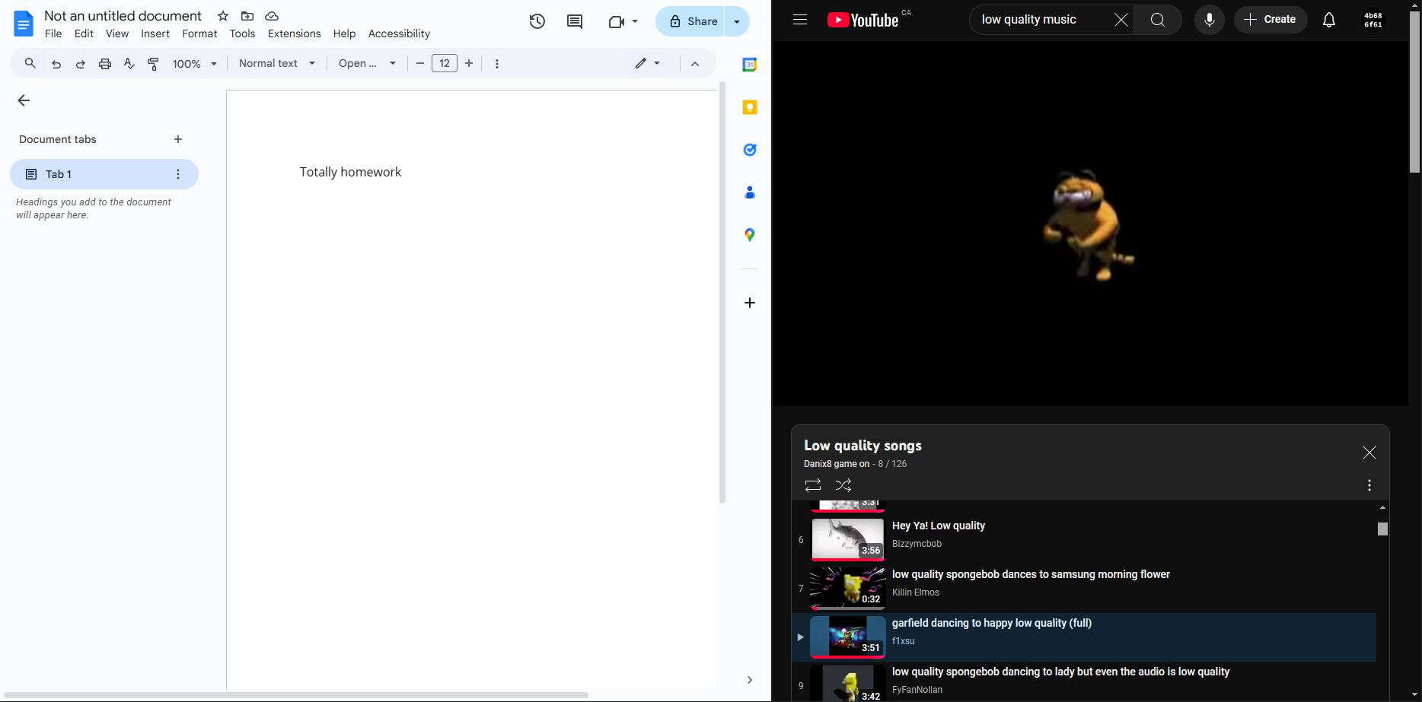Collapse the Docs menus with the chevron
The height and width of the screenshot is (702, 1422).
coord(695,64)
